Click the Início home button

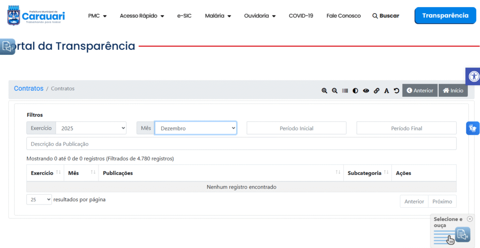(453, 91)
